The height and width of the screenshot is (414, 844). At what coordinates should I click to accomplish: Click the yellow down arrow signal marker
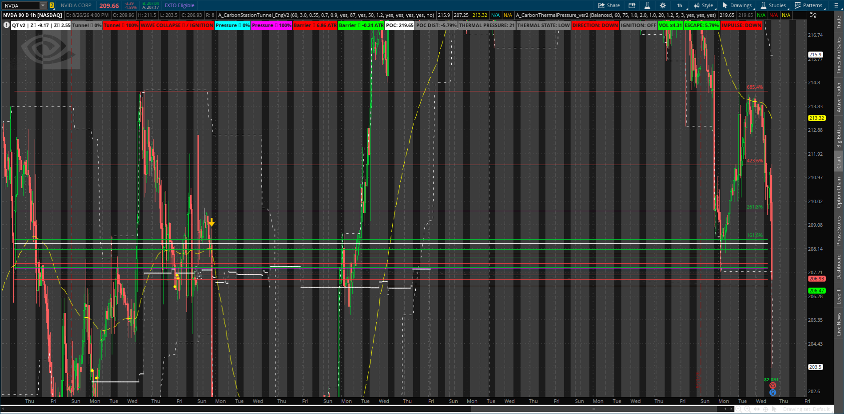(x=211, y=222)
